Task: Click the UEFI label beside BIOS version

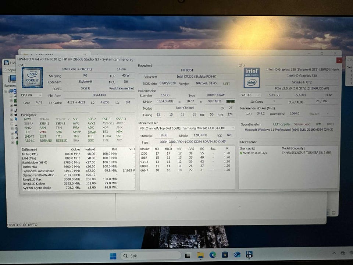Action: 226,84
